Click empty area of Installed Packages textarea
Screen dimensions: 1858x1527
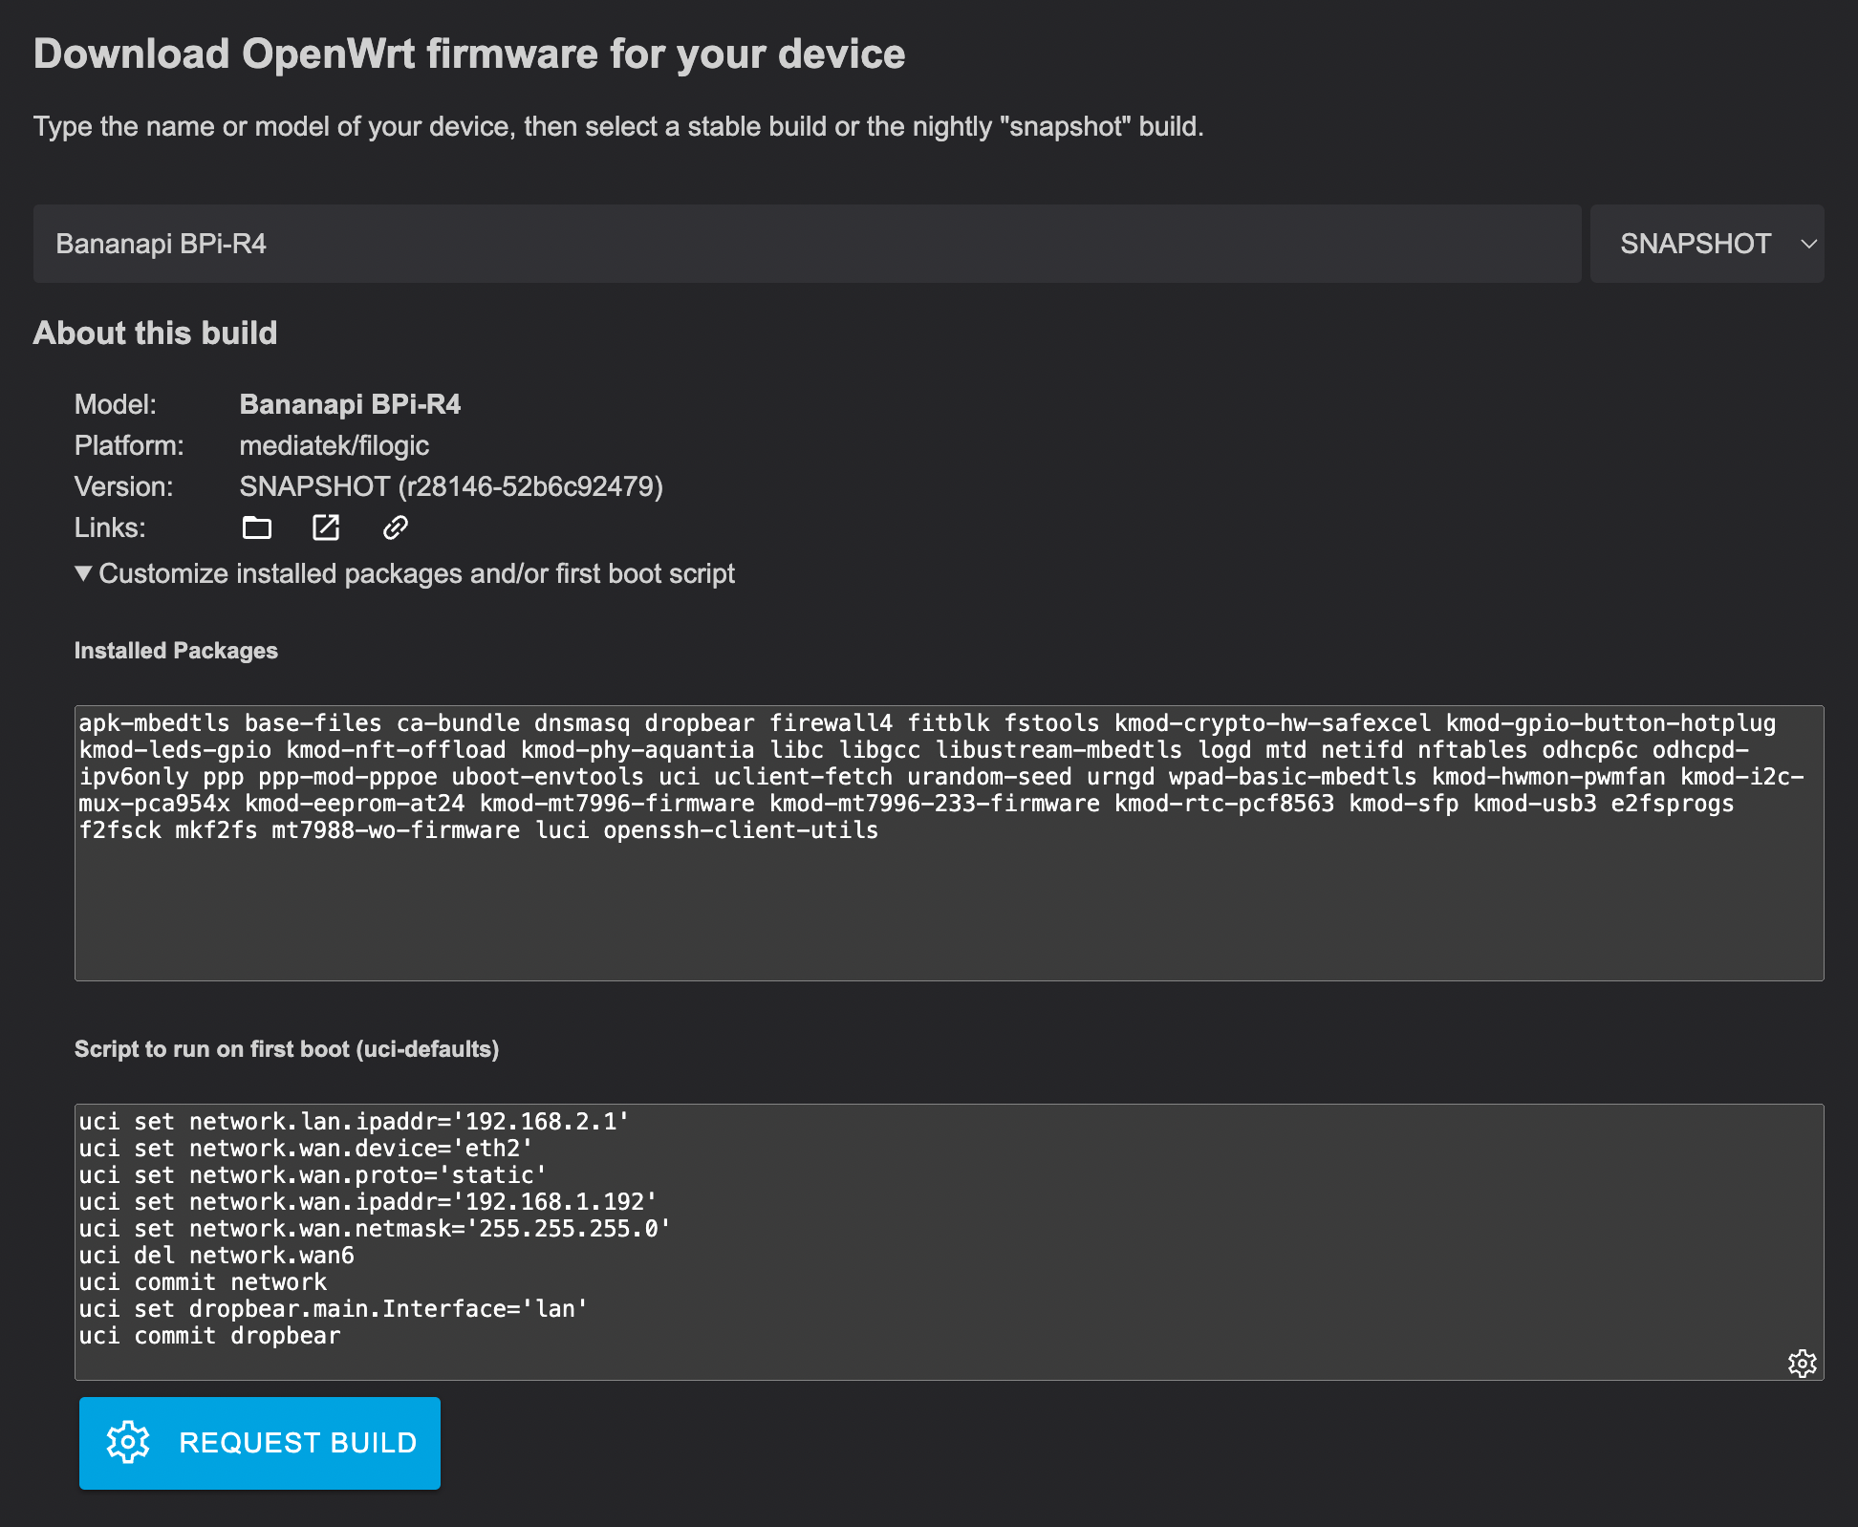click(948, 913)
